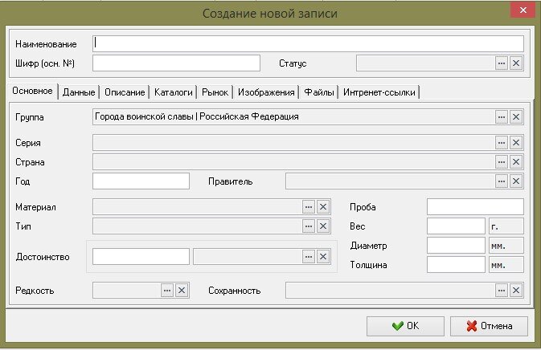Open the Описание tab
This screenshot has width=541, height=350.
(x=125, y=92)
